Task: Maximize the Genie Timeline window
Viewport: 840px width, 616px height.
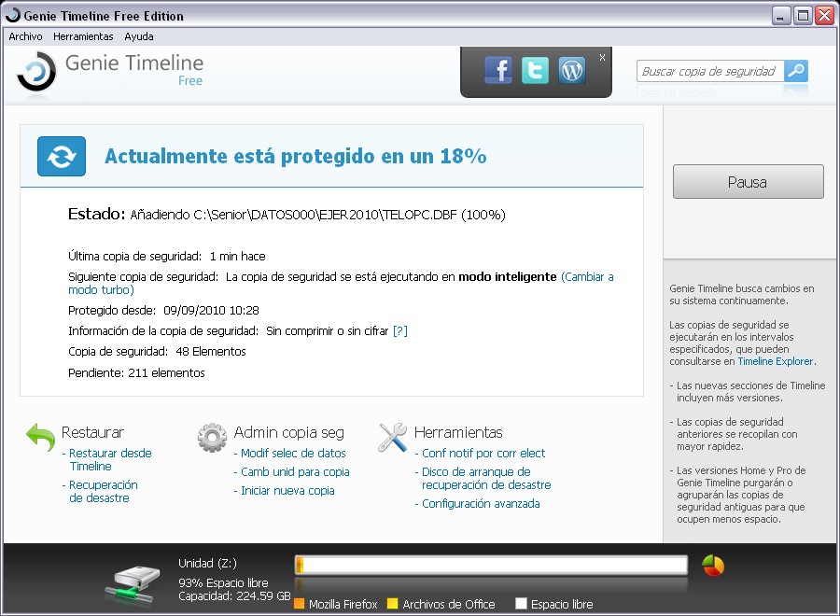Action: pyautogui.click(x=803, y=16)
